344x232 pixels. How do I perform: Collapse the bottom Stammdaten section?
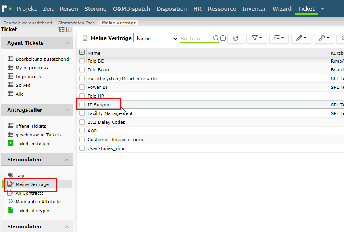(67, 227)
